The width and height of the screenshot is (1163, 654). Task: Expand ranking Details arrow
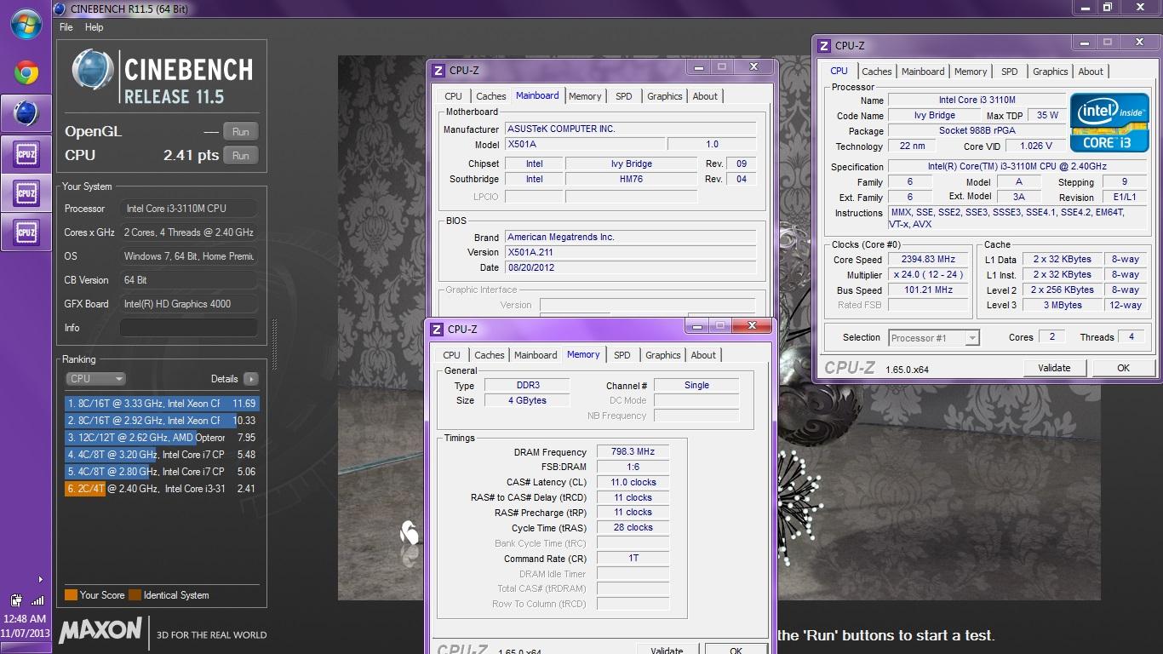pyautogui.click(x=250, y=379)
